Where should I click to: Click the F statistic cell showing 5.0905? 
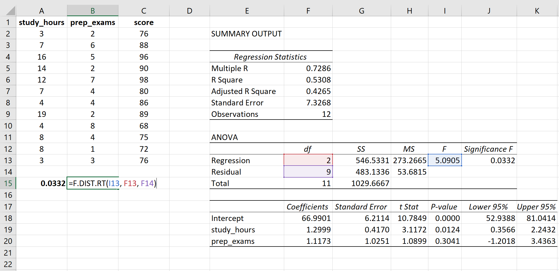444,160
